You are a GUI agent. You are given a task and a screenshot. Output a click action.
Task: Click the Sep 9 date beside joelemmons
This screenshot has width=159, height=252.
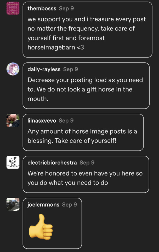point(70,204)
